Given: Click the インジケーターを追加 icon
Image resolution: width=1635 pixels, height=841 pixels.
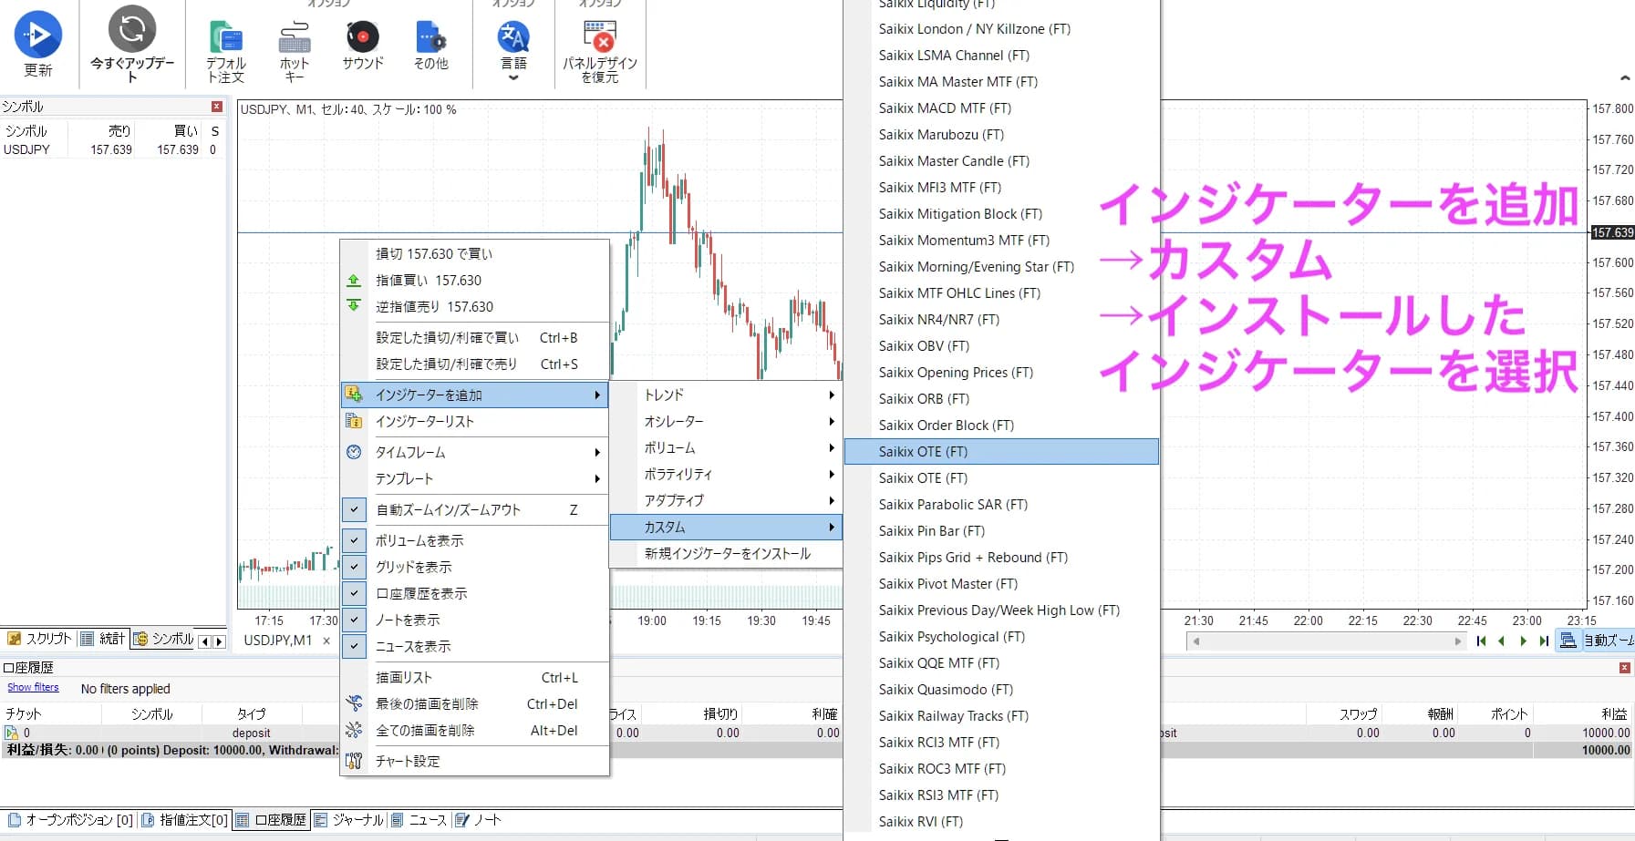Looking at the screenshot, I should pyautogui.click(x=354, y=395).
